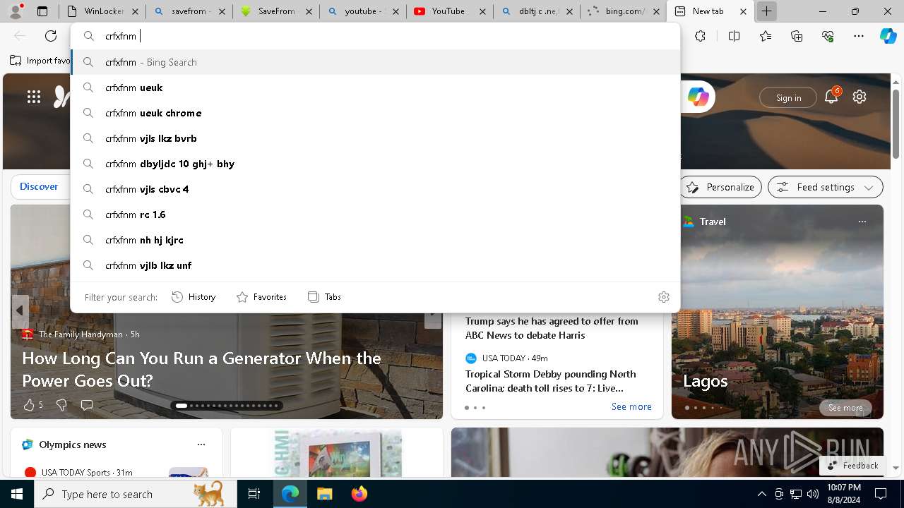904x508 pixels.
Task: Open search suggestions settings gear
Action: [663, 297]
